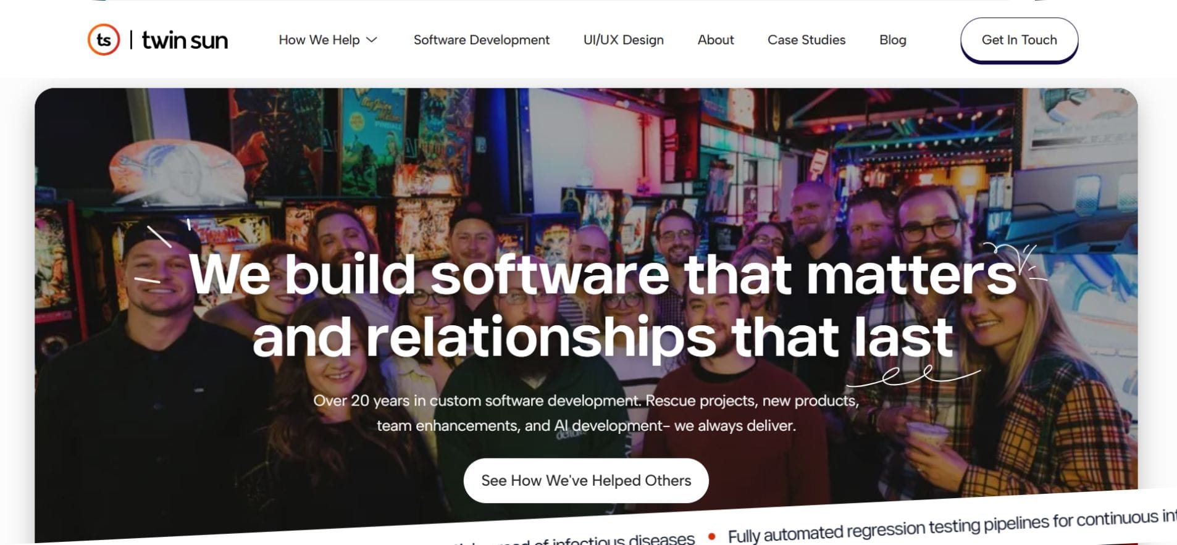Open the Blog link

click(893, 40)
